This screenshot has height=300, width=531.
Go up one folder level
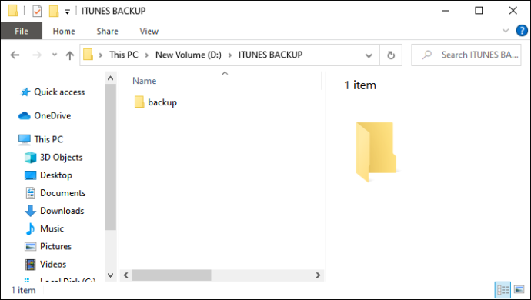click(70, 55)
